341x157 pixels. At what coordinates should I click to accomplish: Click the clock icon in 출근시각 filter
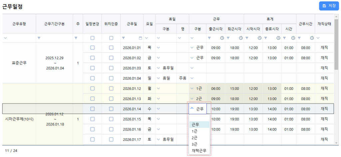pos(221,38)
